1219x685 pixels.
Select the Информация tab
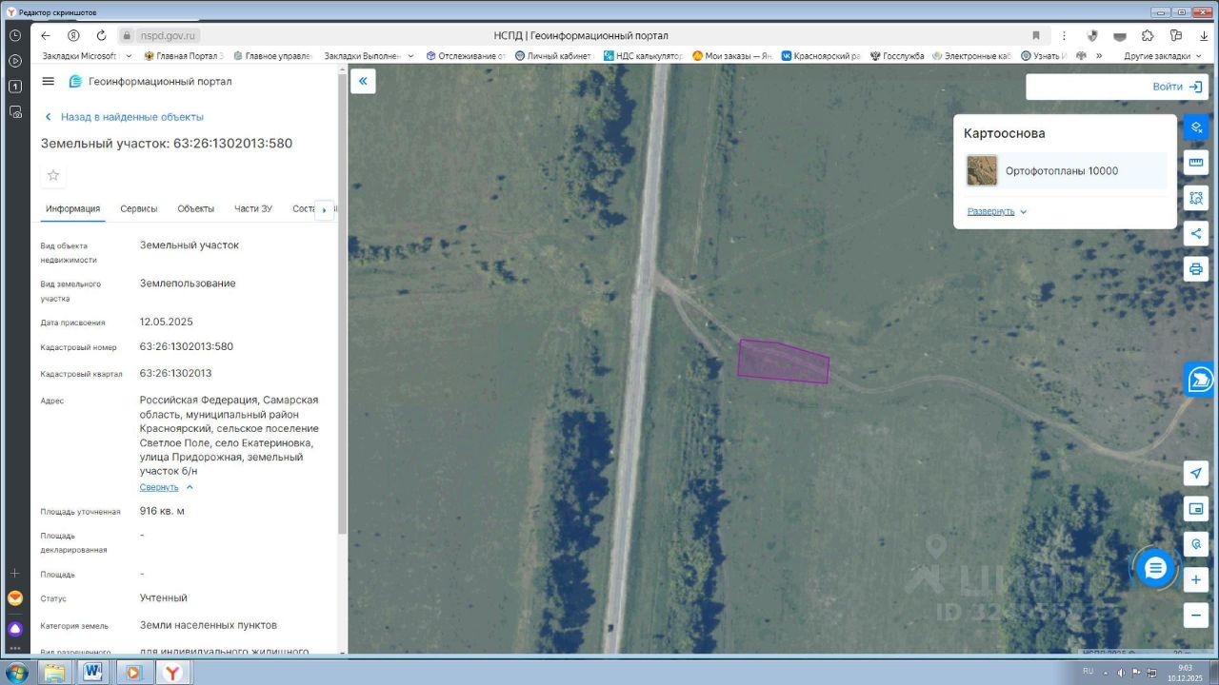click(x=72, y=208)
